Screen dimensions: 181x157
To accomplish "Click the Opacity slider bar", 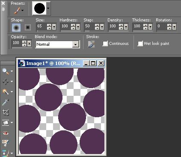I will (21, 47).
